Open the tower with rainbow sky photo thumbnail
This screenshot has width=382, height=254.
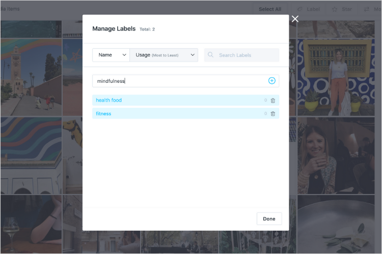pos(31,77)
